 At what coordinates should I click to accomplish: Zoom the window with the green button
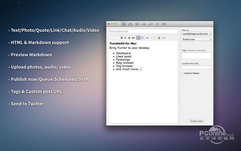[x=115, y=24]
